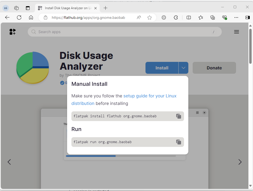Viewport: 253px width, 191px height.
Task: Click the scrollbar up arrow
Action: point(250,26)
